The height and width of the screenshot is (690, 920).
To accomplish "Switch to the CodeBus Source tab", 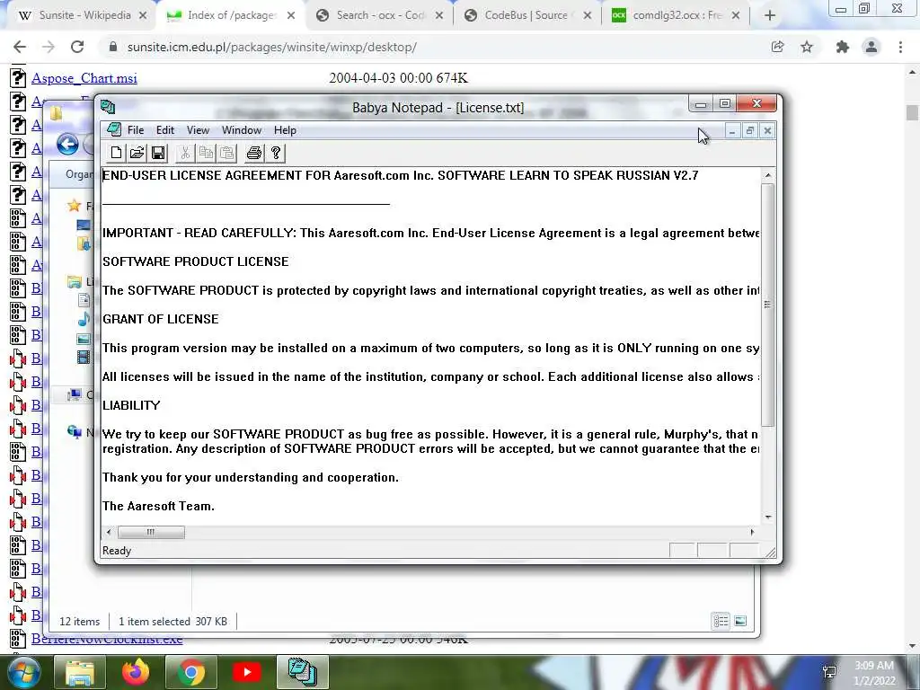I will (x=526, y=15).
